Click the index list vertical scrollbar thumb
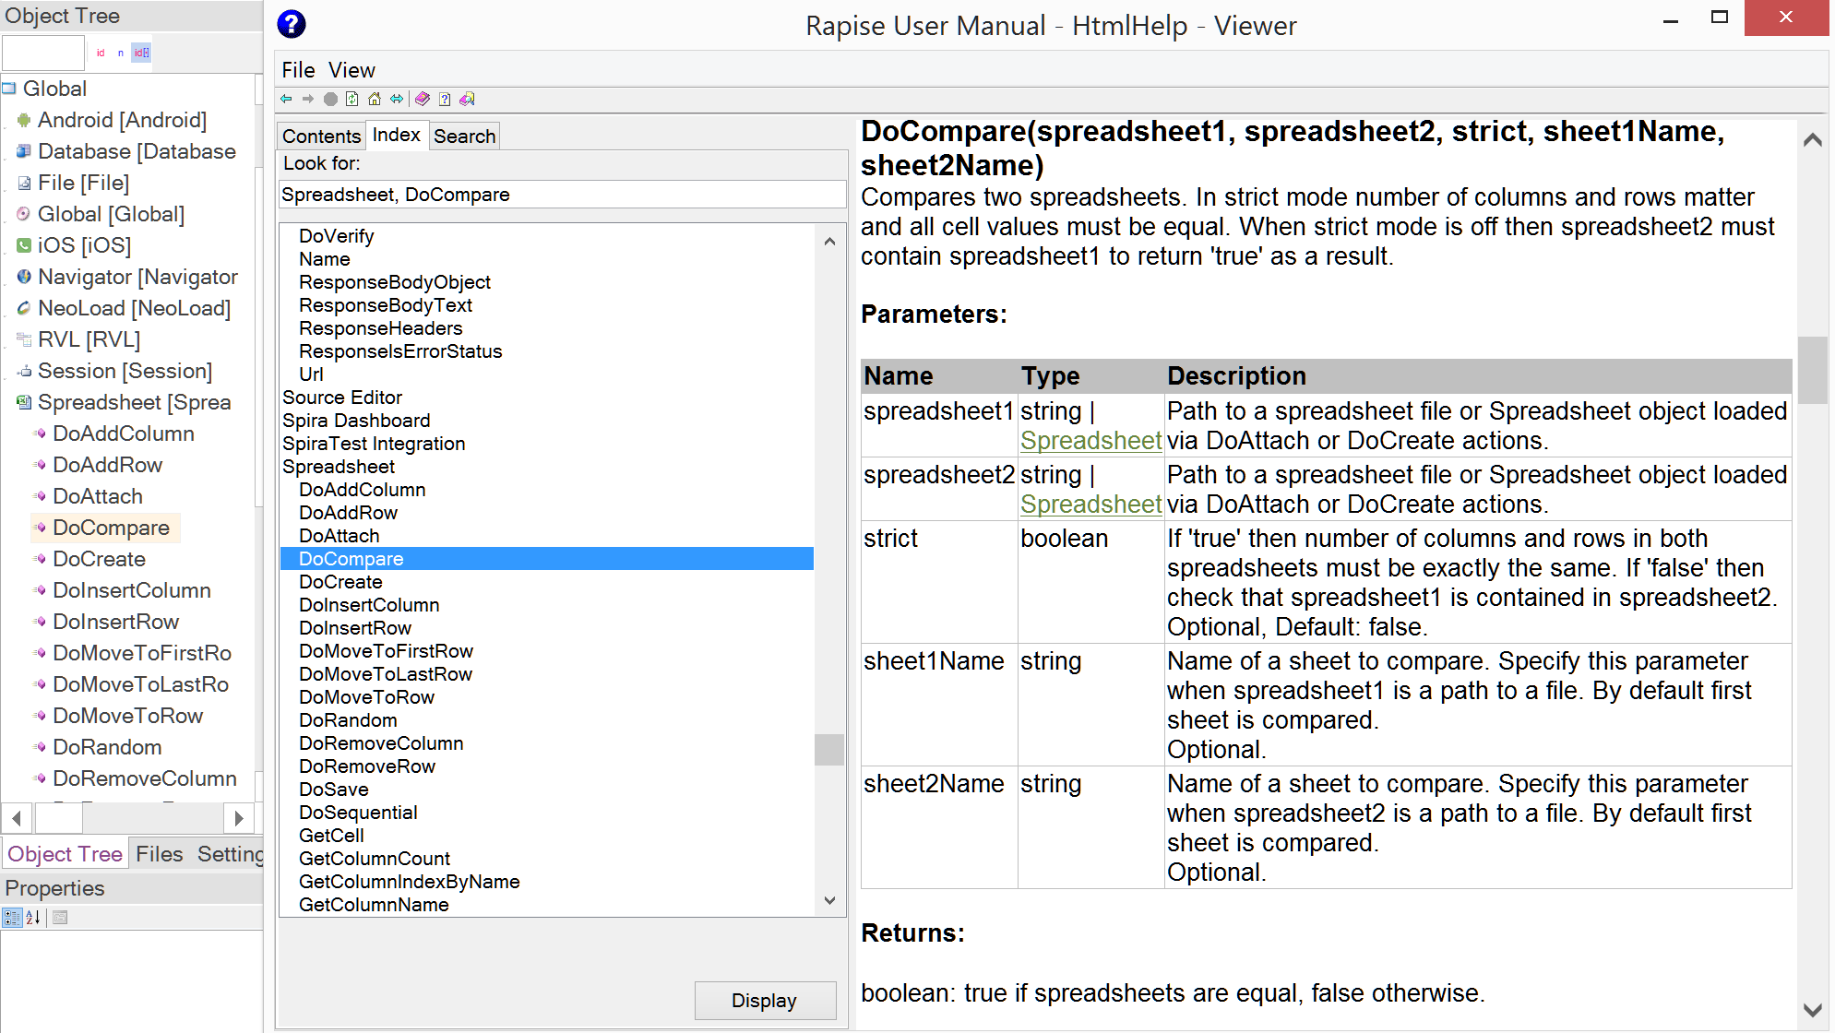 828,749
